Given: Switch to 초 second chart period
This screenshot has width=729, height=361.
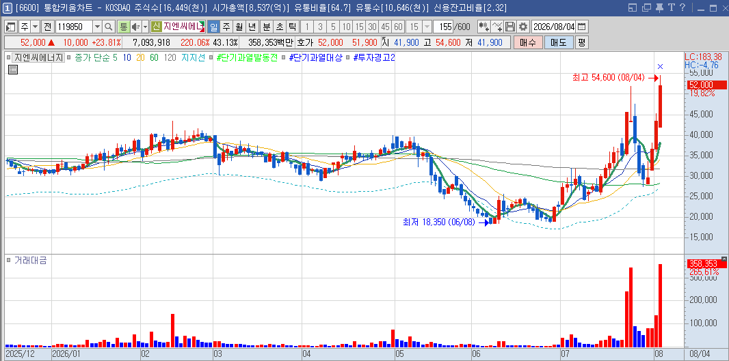Looking at the screenshot, I should click(x=280, y=27).
